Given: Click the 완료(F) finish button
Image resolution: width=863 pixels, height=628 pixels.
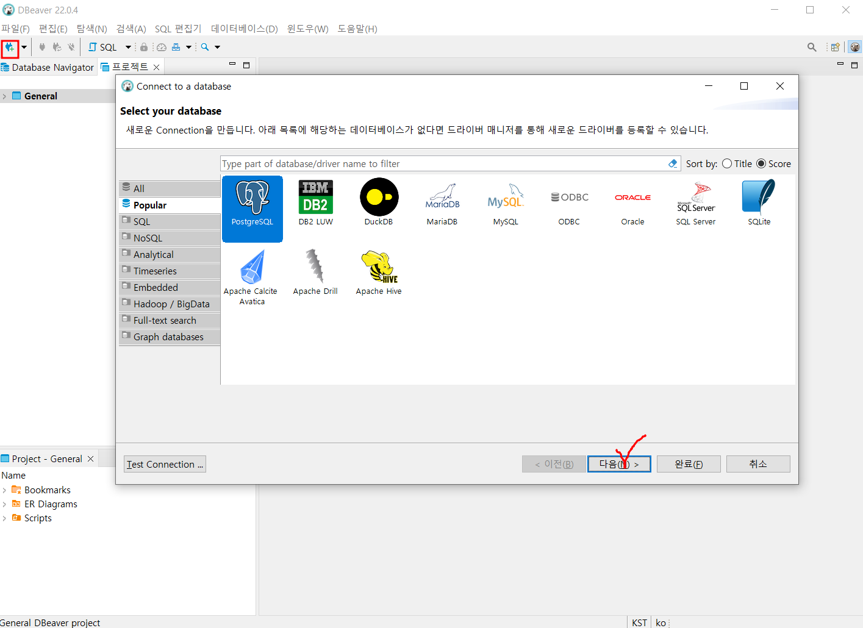Looking at the screenshot, I should 689,464.
